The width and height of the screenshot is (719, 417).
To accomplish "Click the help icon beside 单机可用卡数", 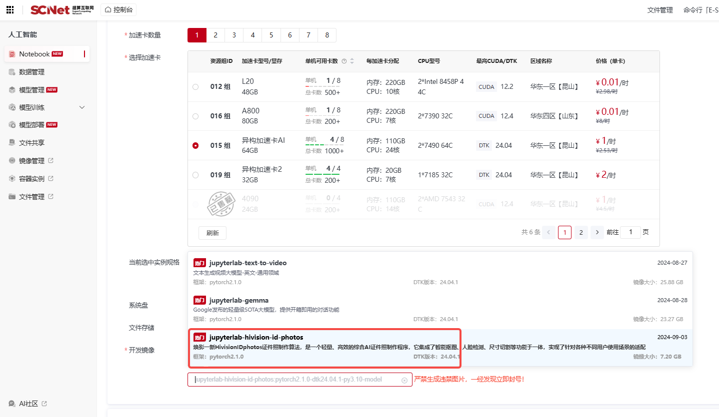I will [x=344, y=61].
